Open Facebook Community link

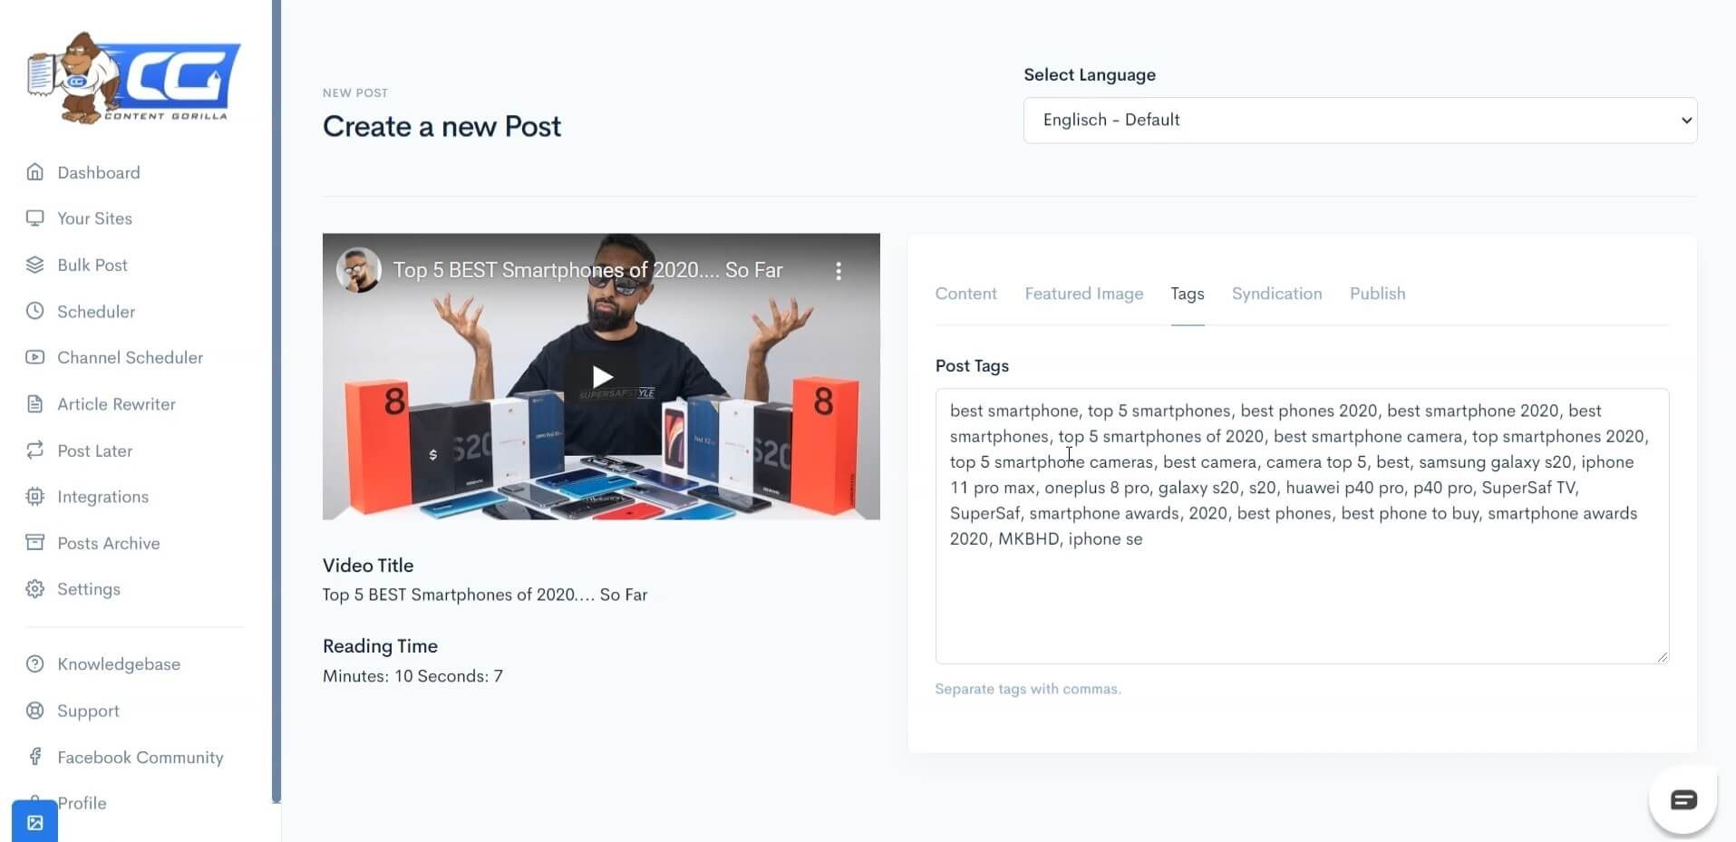point(141,757)
